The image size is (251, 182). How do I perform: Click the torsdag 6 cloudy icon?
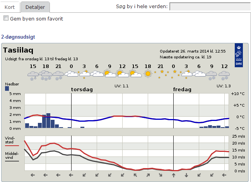point(97,74)
